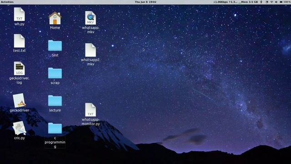Select the test.txt file icon

click(x=19, y=41)
